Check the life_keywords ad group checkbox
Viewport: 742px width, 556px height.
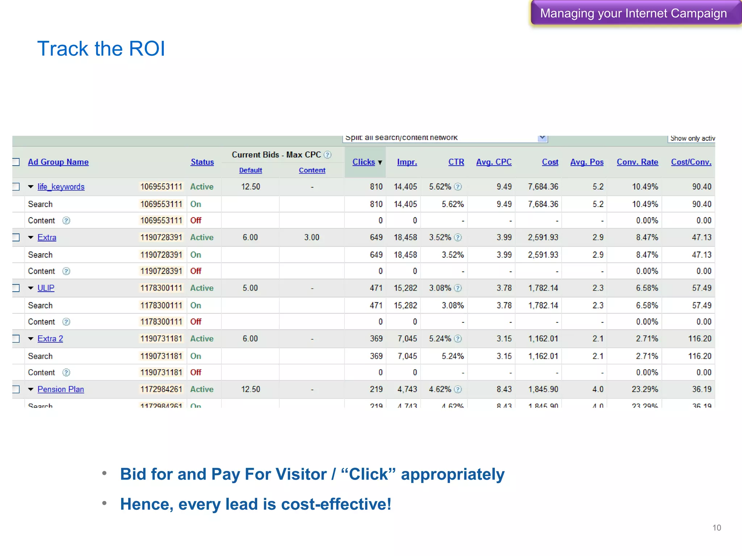click(x=16, y=186)
